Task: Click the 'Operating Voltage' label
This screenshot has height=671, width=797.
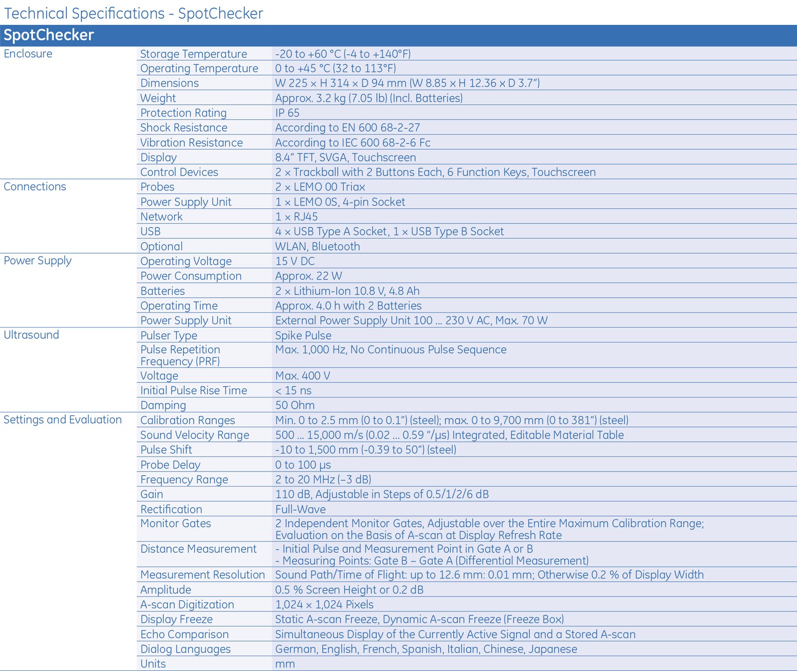Action: point(186,261)
